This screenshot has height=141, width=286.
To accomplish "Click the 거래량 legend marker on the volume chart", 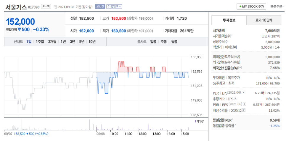I will (195, 121).
